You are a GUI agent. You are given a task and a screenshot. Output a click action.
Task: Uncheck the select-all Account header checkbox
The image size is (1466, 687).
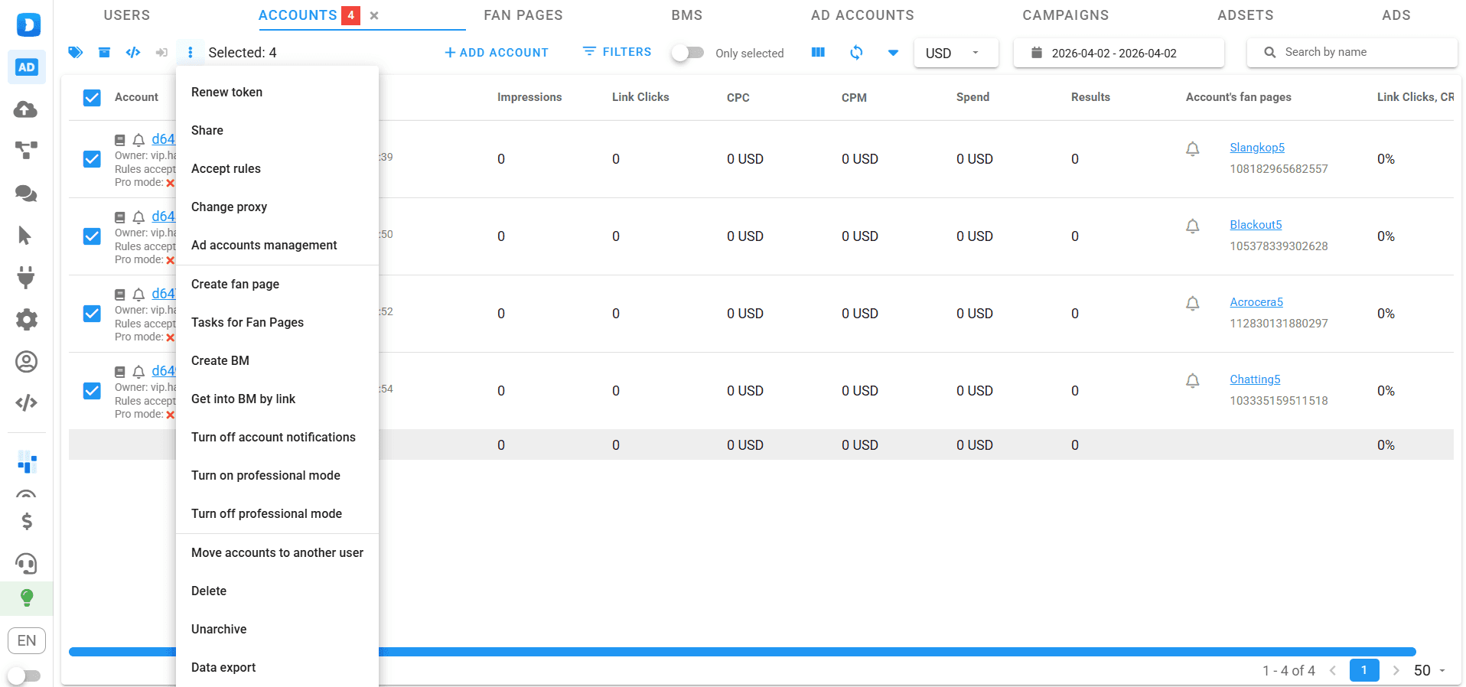(x=92, y=97)
